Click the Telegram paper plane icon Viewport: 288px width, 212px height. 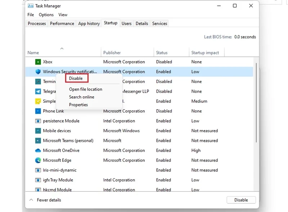[38, 91]
